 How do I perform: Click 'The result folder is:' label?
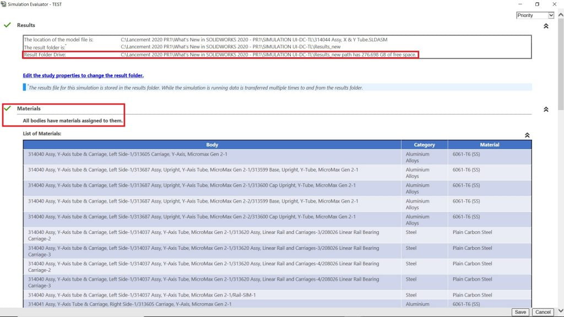click(45, 47)
